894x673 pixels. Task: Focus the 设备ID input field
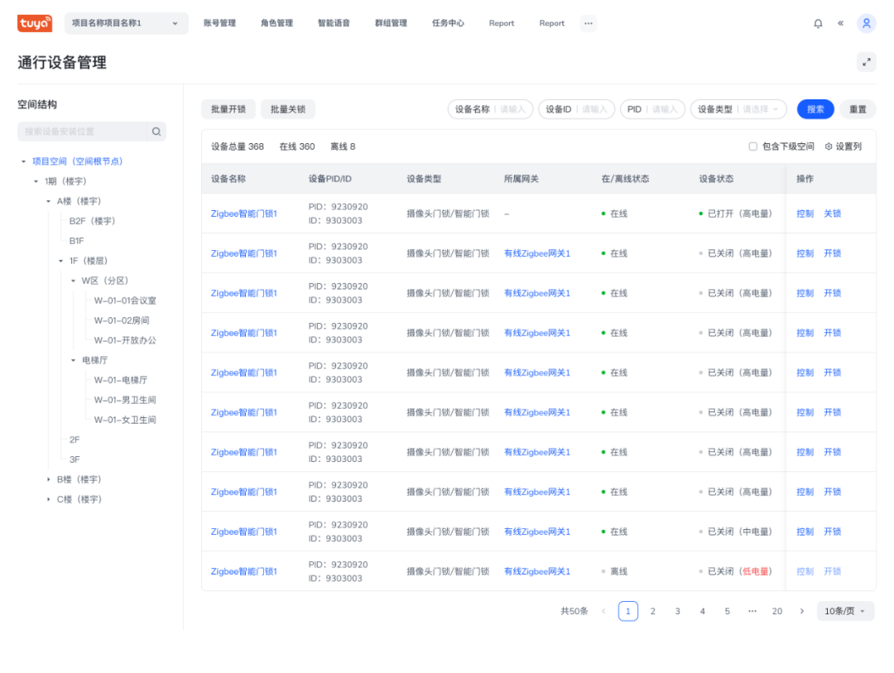576,109
